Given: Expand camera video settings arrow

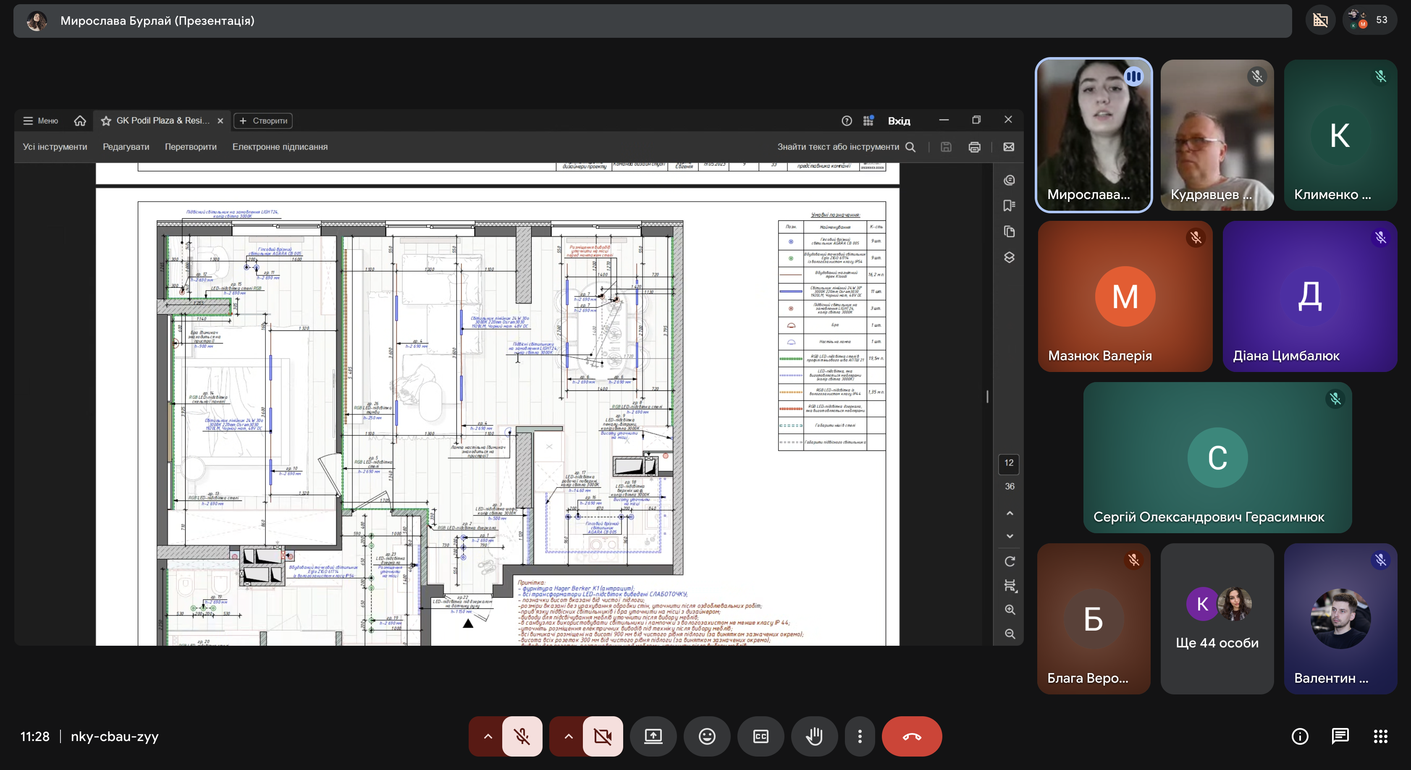Looking at the screenshot, I should click(x=568, y=736).
